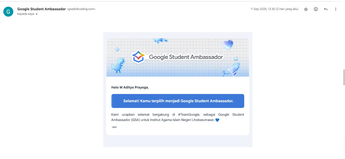This screenshot has height=159, width=345.
Task: Click the Halo M Aditya Prayoga greeting
Action: point(130,87)
